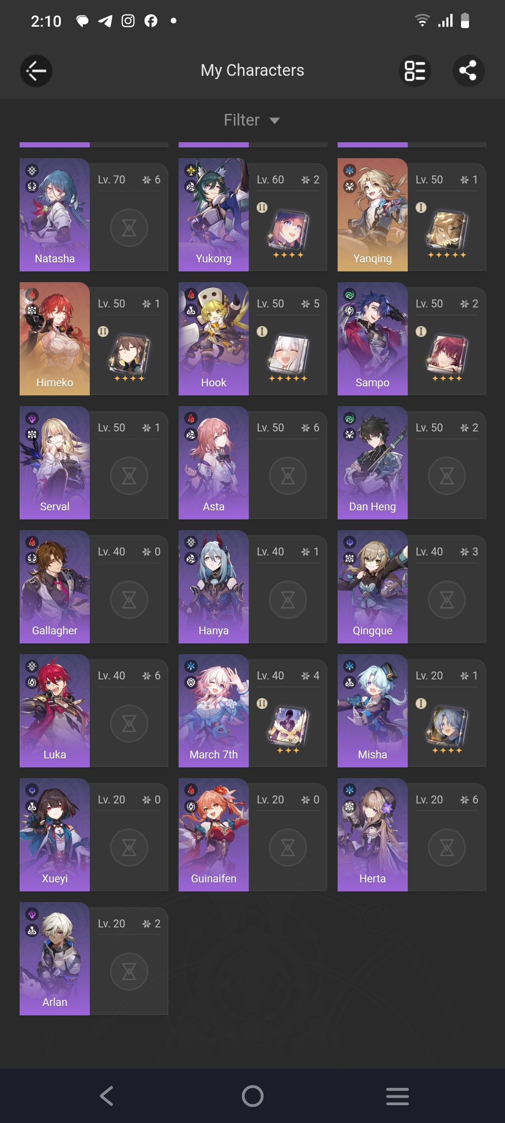Open Himeko character portrait
The height and width of the screenshot is (1123, 505).
pyautogui.click(x=55, y=339)
